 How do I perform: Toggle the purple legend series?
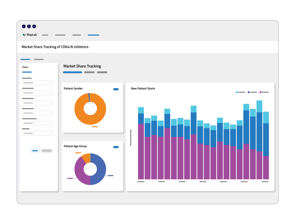coord(264,93)
